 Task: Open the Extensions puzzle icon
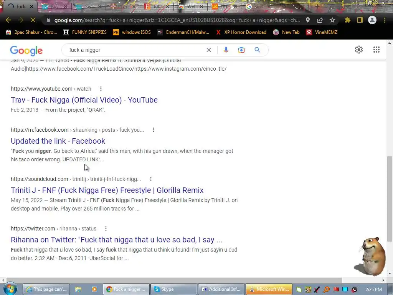[x=348, y=20]
